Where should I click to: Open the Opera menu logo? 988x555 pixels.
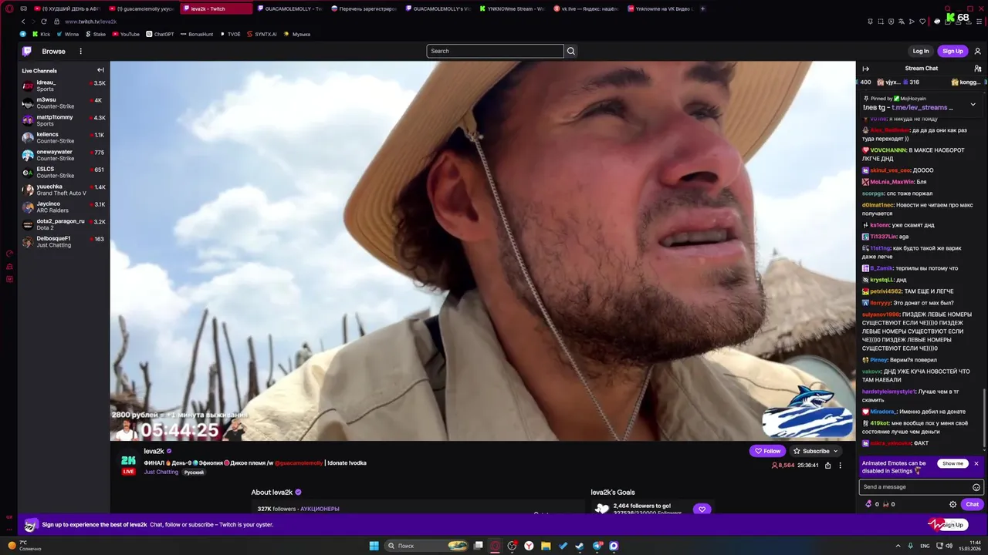[x=10, y=8]
